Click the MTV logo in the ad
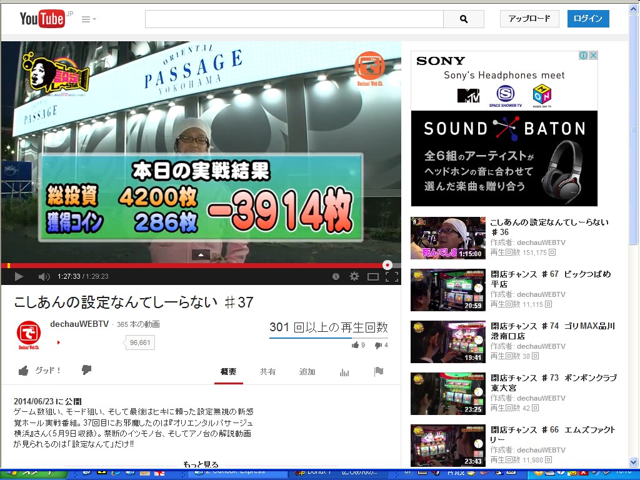Image resolution: width=640 pixels, height=480 pixels. 468,96
